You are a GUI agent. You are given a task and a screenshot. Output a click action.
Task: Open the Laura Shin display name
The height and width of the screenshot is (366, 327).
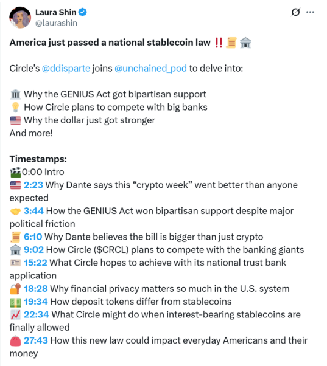click(x=55, y=12)
